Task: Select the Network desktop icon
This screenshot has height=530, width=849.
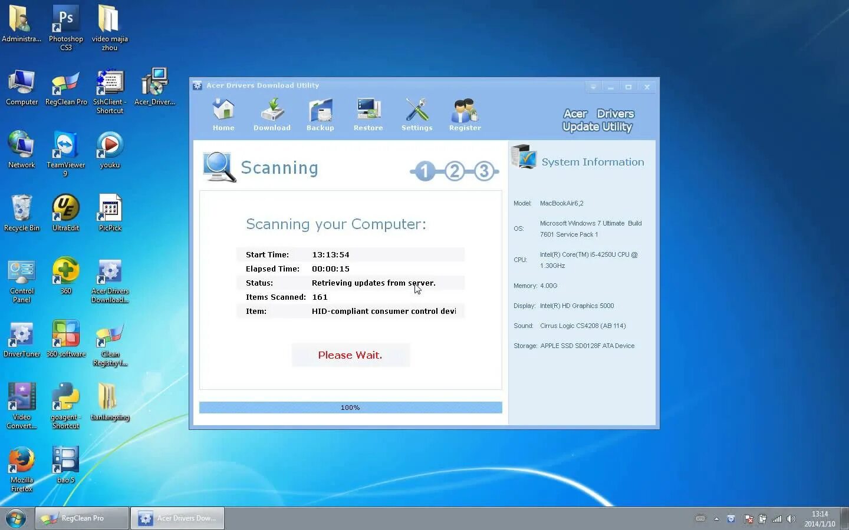Action: pyautogui.click(x=22, y=150)
